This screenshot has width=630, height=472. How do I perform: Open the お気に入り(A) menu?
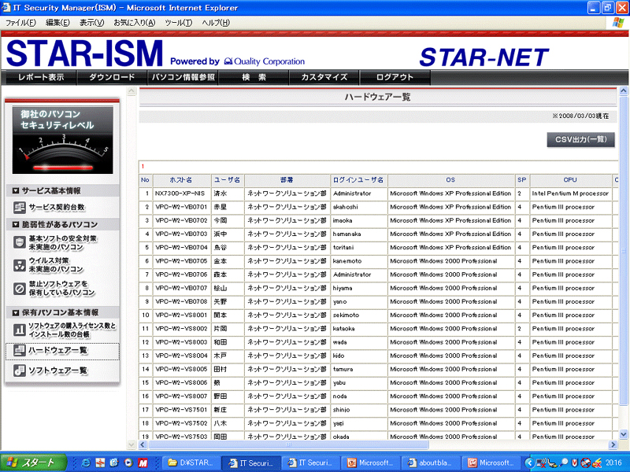(134, 23)
